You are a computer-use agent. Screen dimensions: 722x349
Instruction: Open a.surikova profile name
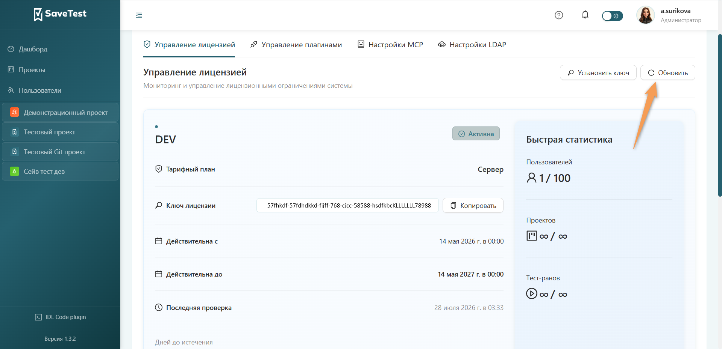[x=676, y=11]
